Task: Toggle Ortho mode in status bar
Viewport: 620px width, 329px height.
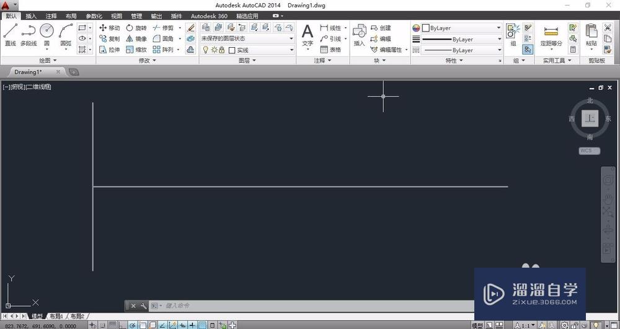Action: pyautogui.click(x=122, y=325)
